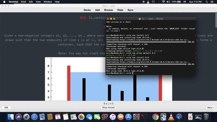The width and height of the screenshot is (217, 122).
Task: Click the clock showing Sun 1:12 PM
Action: pos(195,2)
